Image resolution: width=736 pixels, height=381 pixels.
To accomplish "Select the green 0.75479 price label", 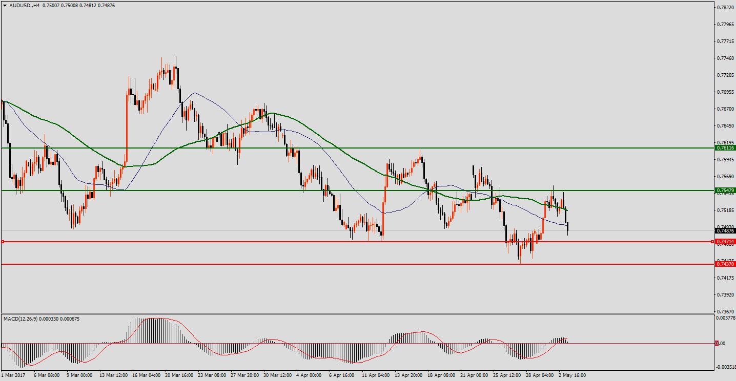I will coord(725,190).
